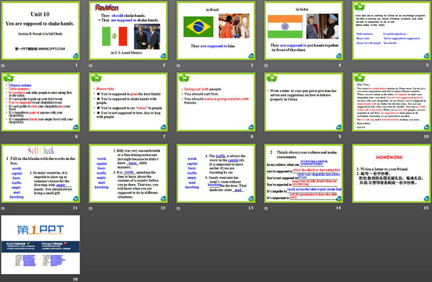Choose the House rules slide thumbnail

point(128,102)
